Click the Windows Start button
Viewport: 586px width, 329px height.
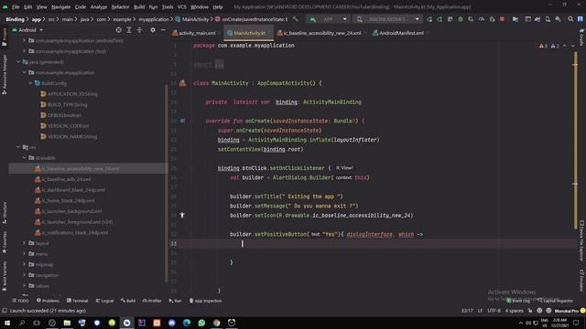7,323
